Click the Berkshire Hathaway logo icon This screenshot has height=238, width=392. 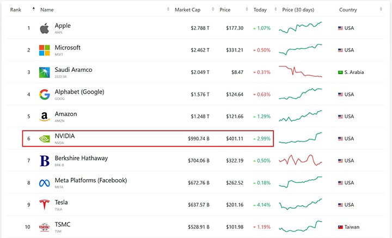click(44, 161)
